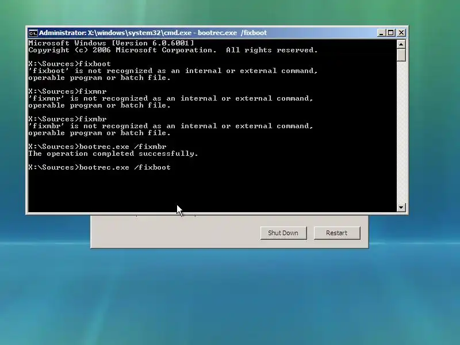This screenshot has width=460, height=345.
Task: Click "'fixmnr' is not recognized" error line
Action: tap(171, 98)
